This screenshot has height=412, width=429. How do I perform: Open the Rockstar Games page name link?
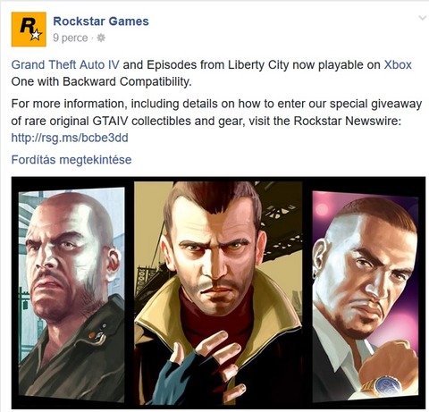(x=101, y=21)
